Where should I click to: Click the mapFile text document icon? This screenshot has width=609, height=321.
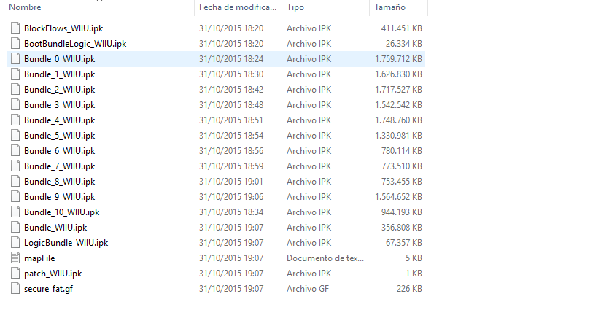pyautogui.click(x=17, y=258)
